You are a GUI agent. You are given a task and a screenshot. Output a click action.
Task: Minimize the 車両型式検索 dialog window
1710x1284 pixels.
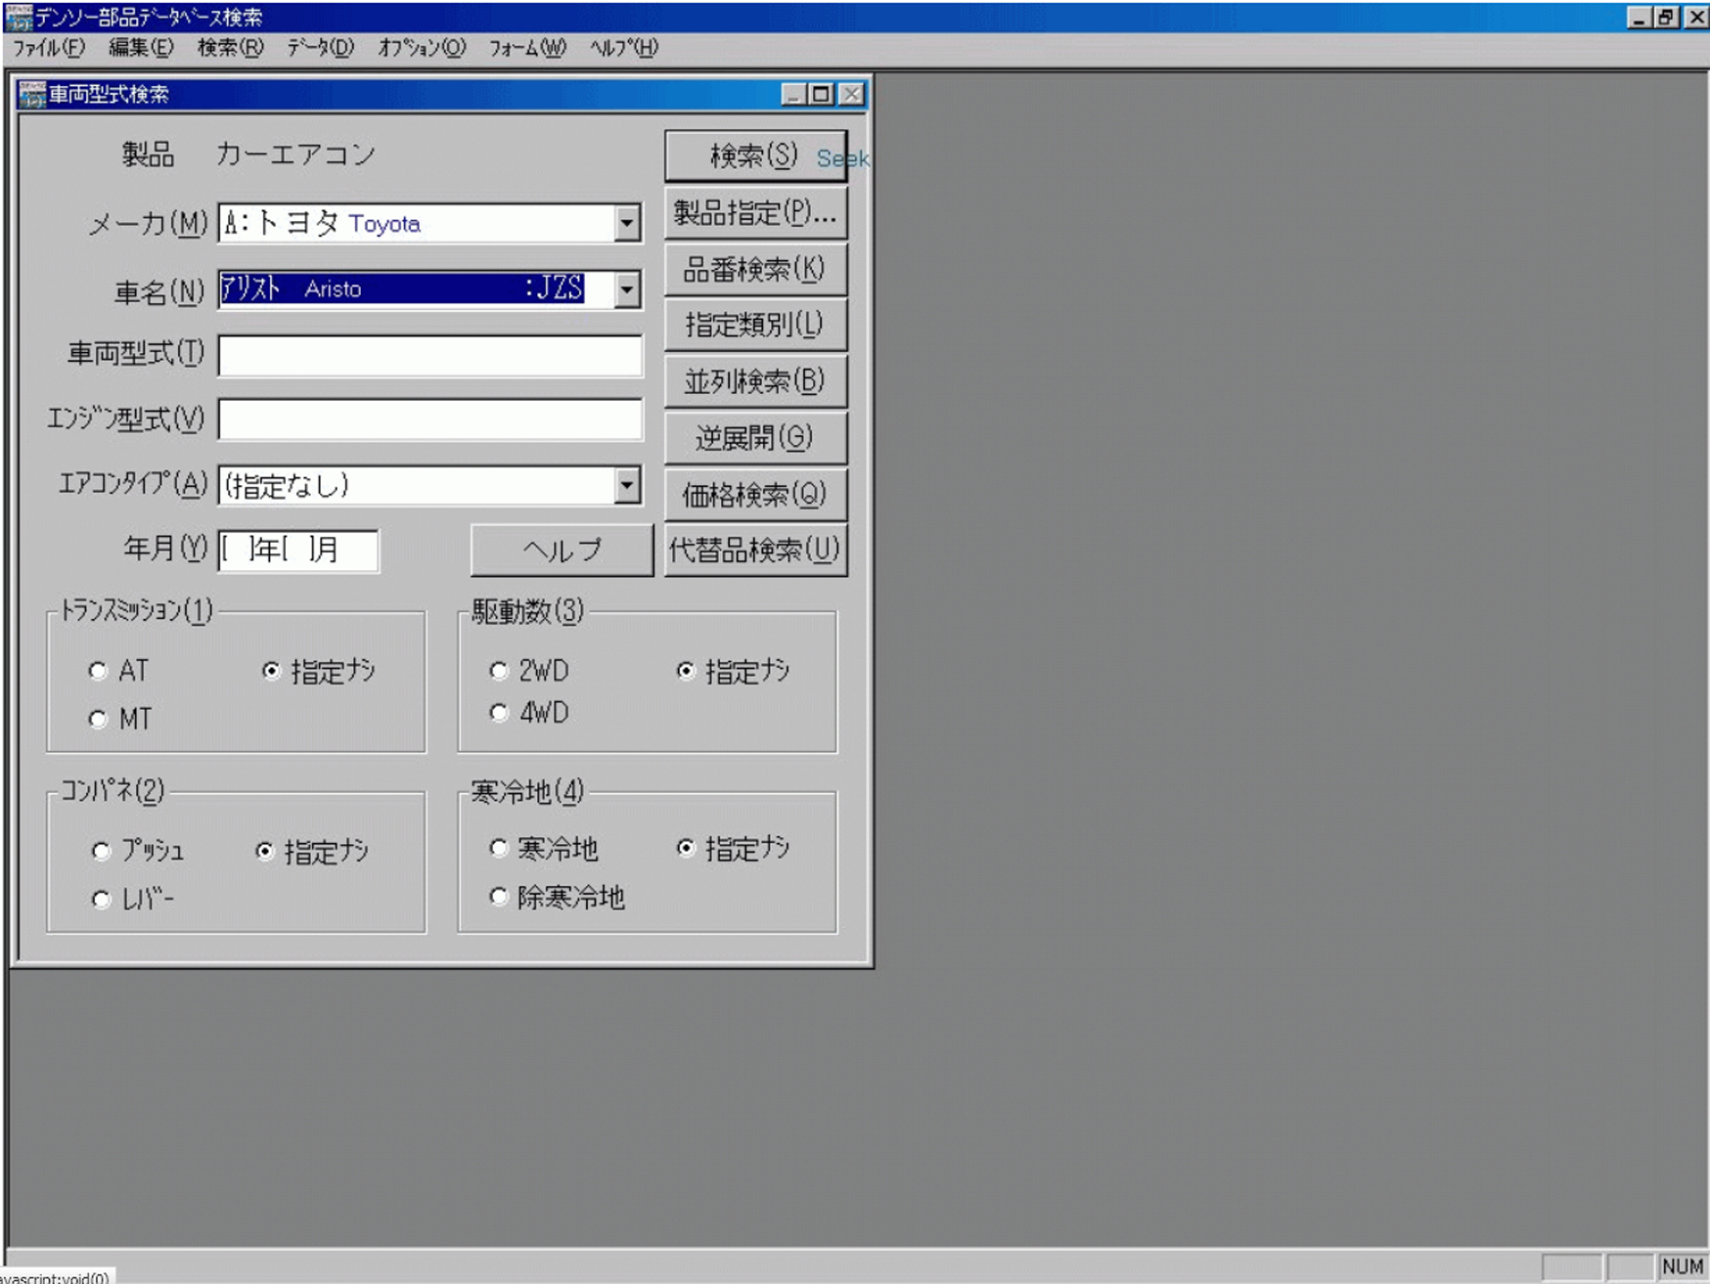[793, 94]
